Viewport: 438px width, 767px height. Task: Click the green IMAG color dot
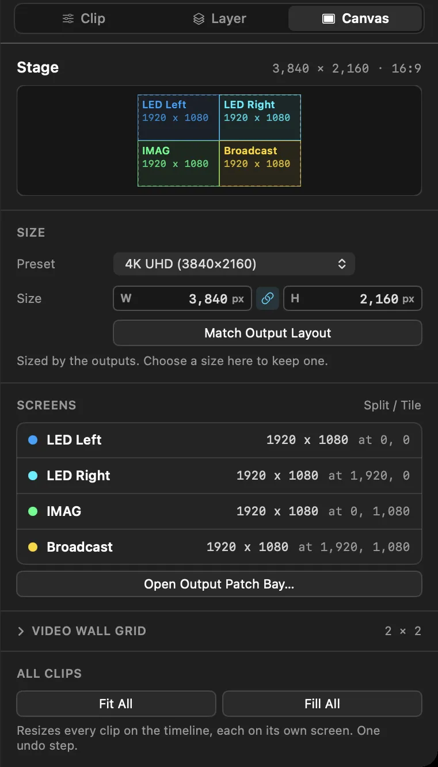click(x=33, y=511)
